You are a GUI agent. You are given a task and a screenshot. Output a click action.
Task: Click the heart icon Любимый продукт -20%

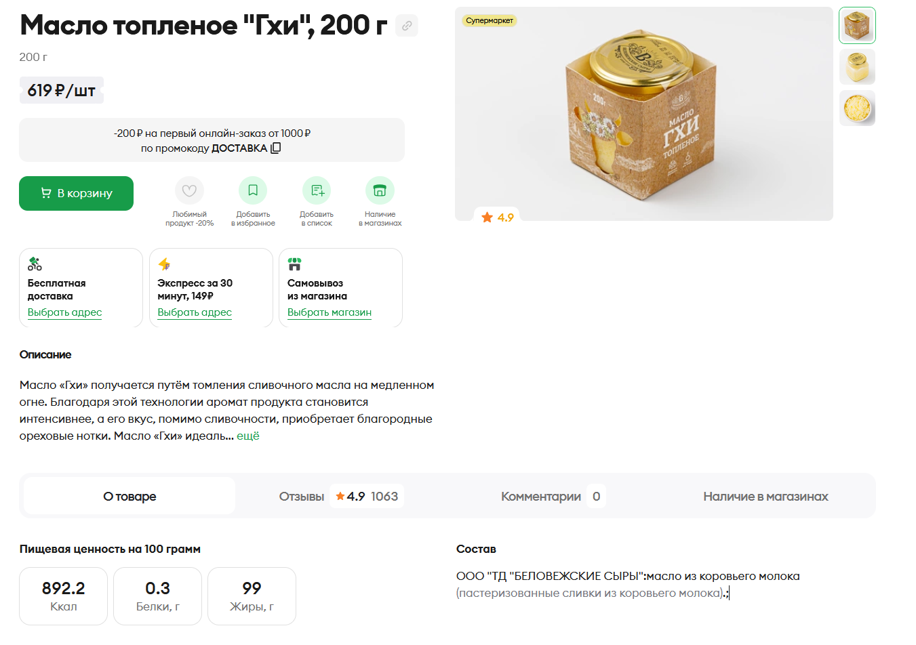189,190
